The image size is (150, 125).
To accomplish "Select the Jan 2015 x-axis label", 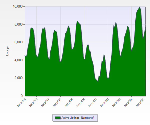I will 21,102.
